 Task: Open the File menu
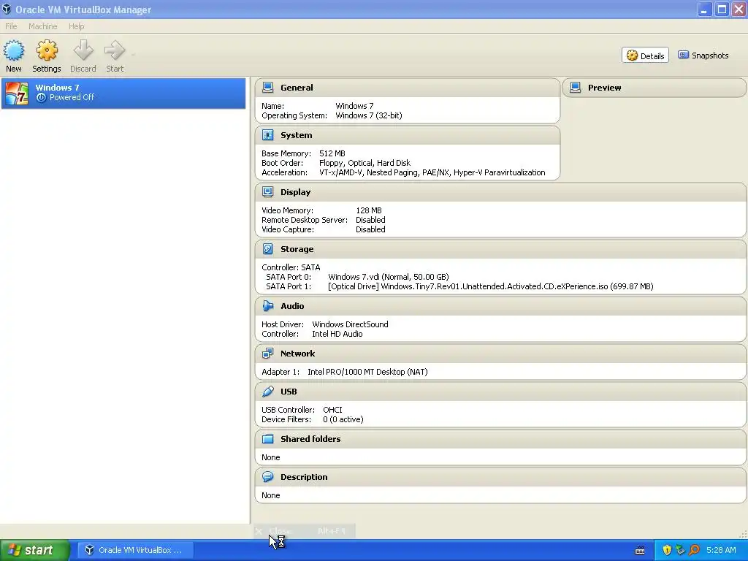[x=11, y=26]
